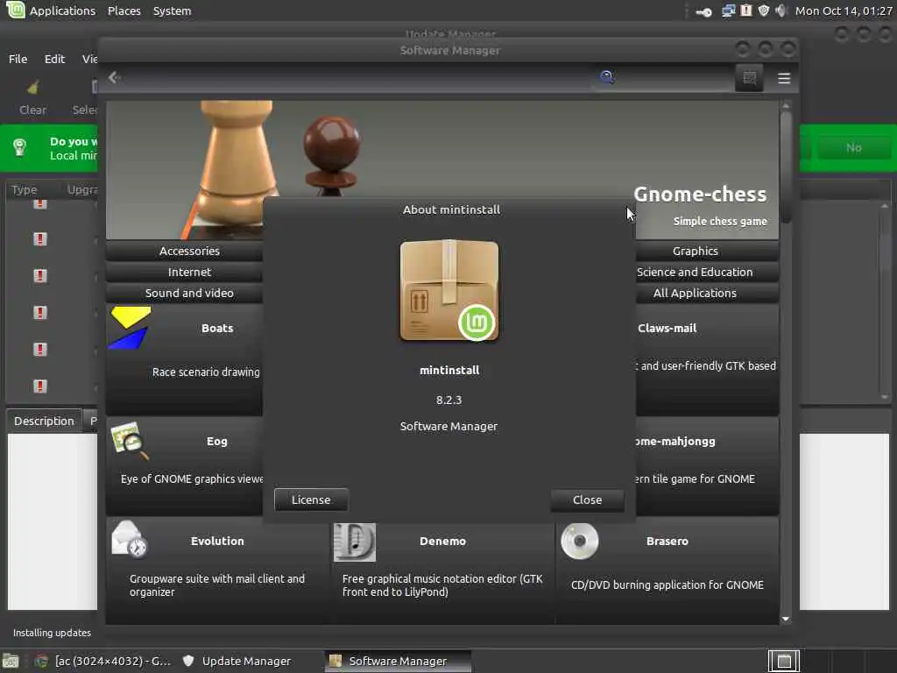Close the About mintinstall dialog

[x=587, y=499]
